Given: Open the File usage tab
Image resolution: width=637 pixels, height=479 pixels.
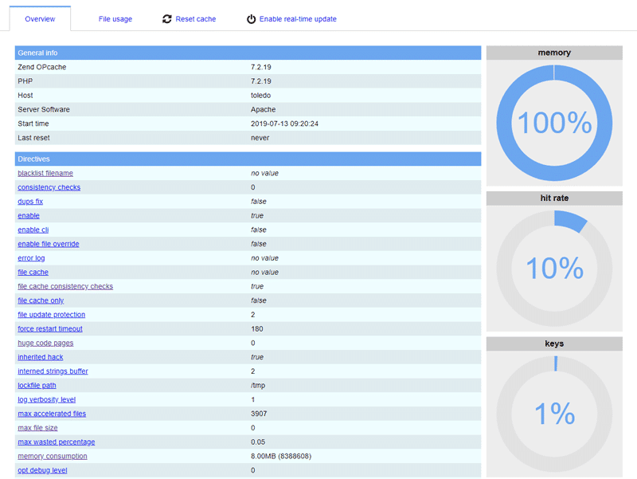Looking at the screenshot, I should pos(115,18).
